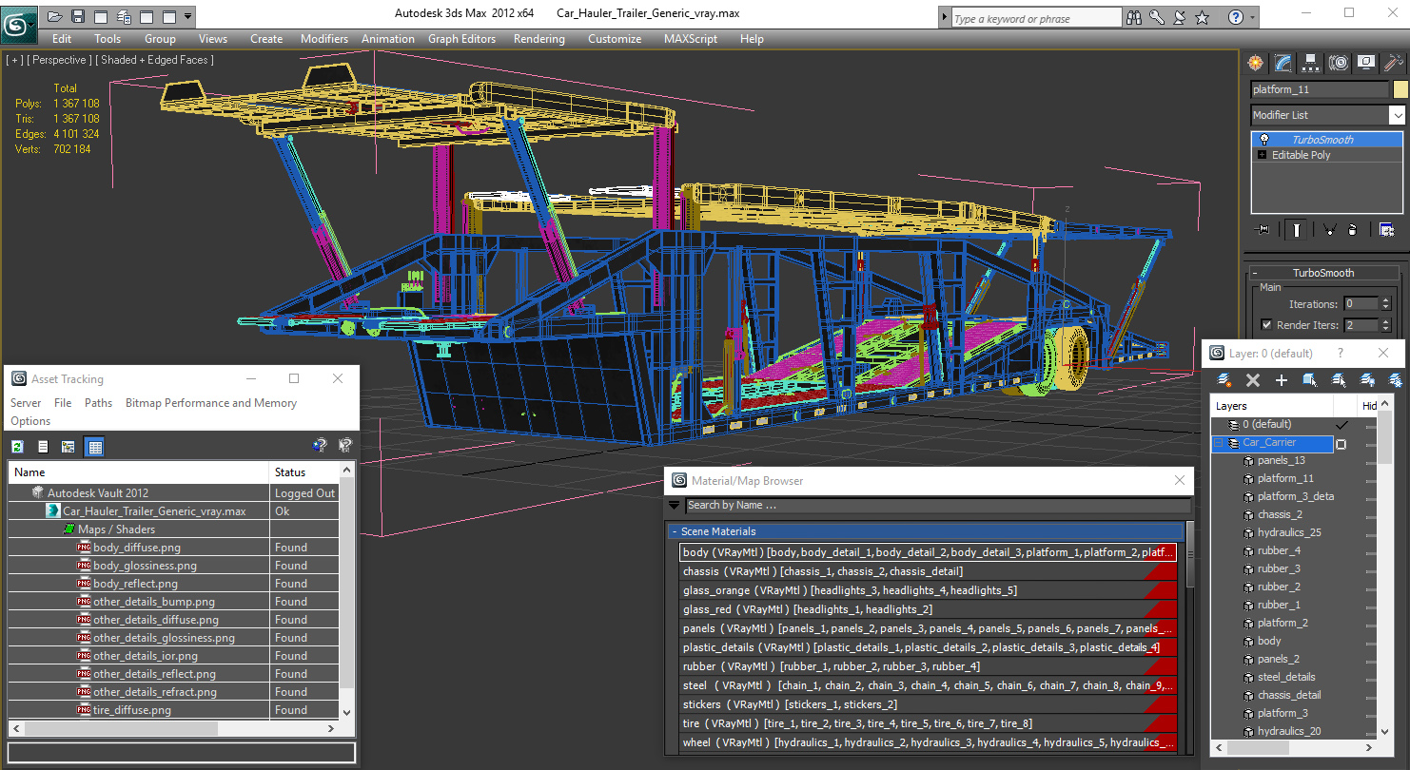Screen dimensions: 1410x770
Task: Toggle Hide column for panels_13 layer row
Action: [x=1371, y=461]
